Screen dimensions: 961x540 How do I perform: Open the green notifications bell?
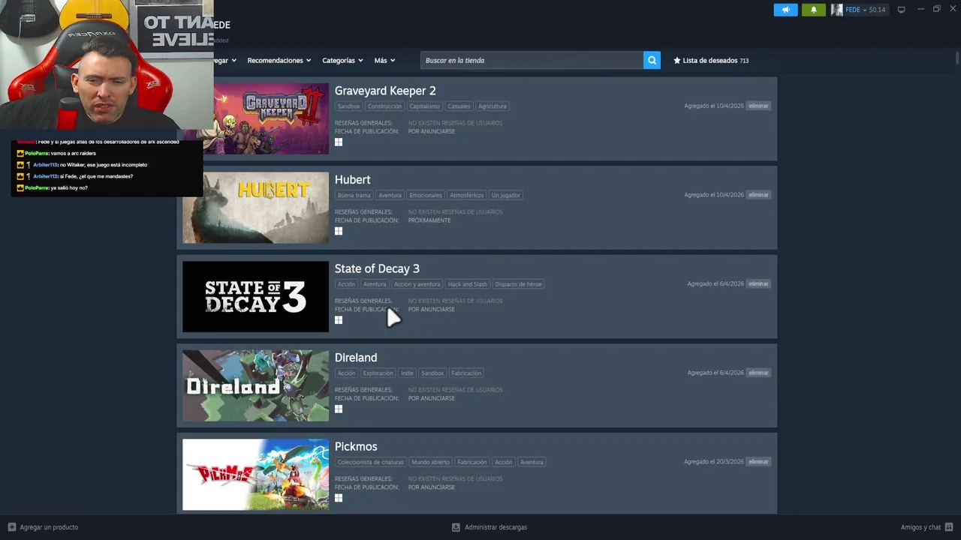click(813, 10)
